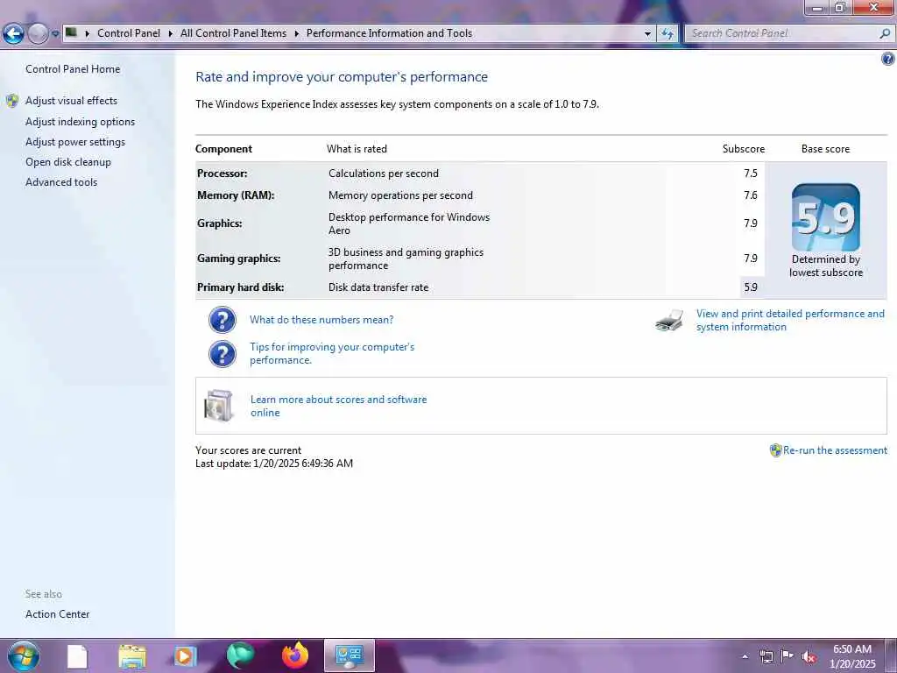Select the Primary hard disk subscore 5.9
The image size is (897, 673).
751,287
